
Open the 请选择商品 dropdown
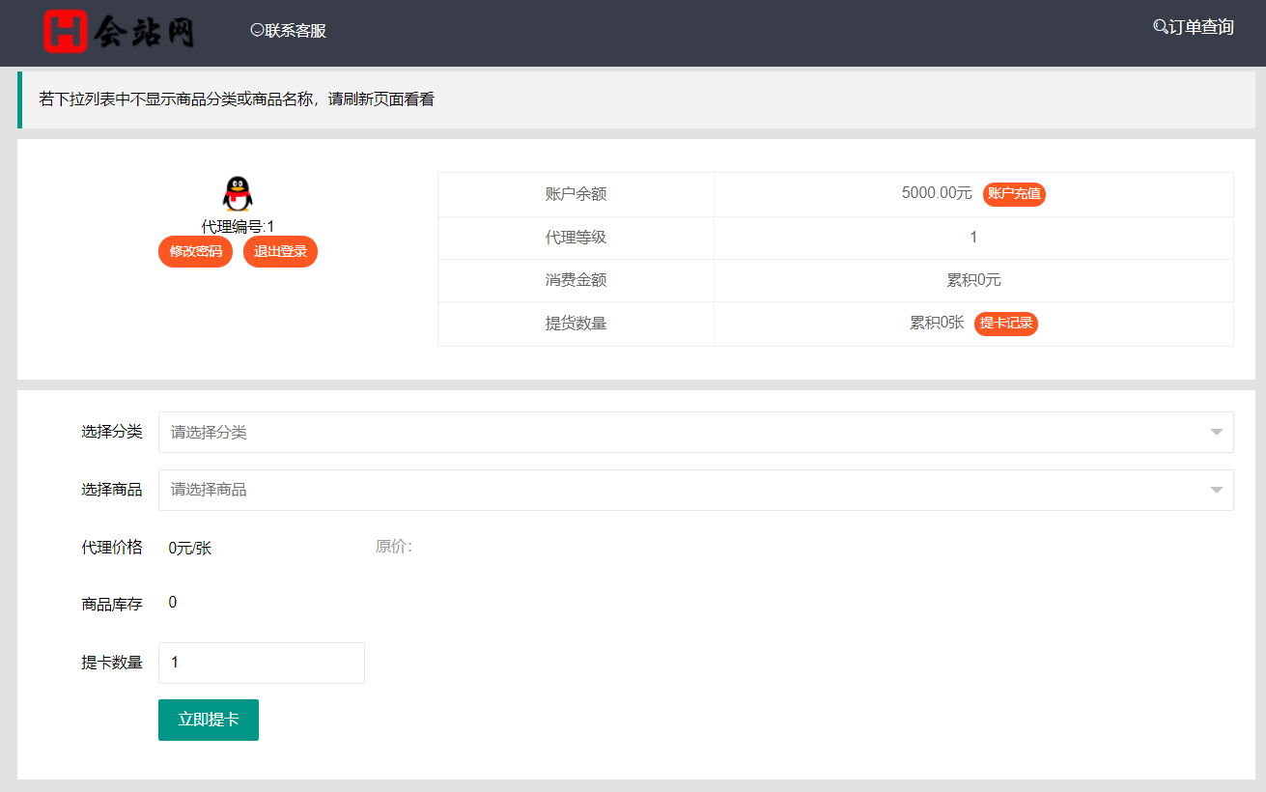695,490
